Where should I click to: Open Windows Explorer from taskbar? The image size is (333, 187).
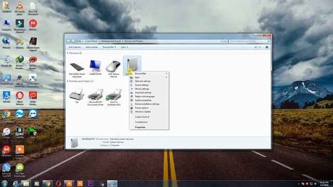[26, 183]
